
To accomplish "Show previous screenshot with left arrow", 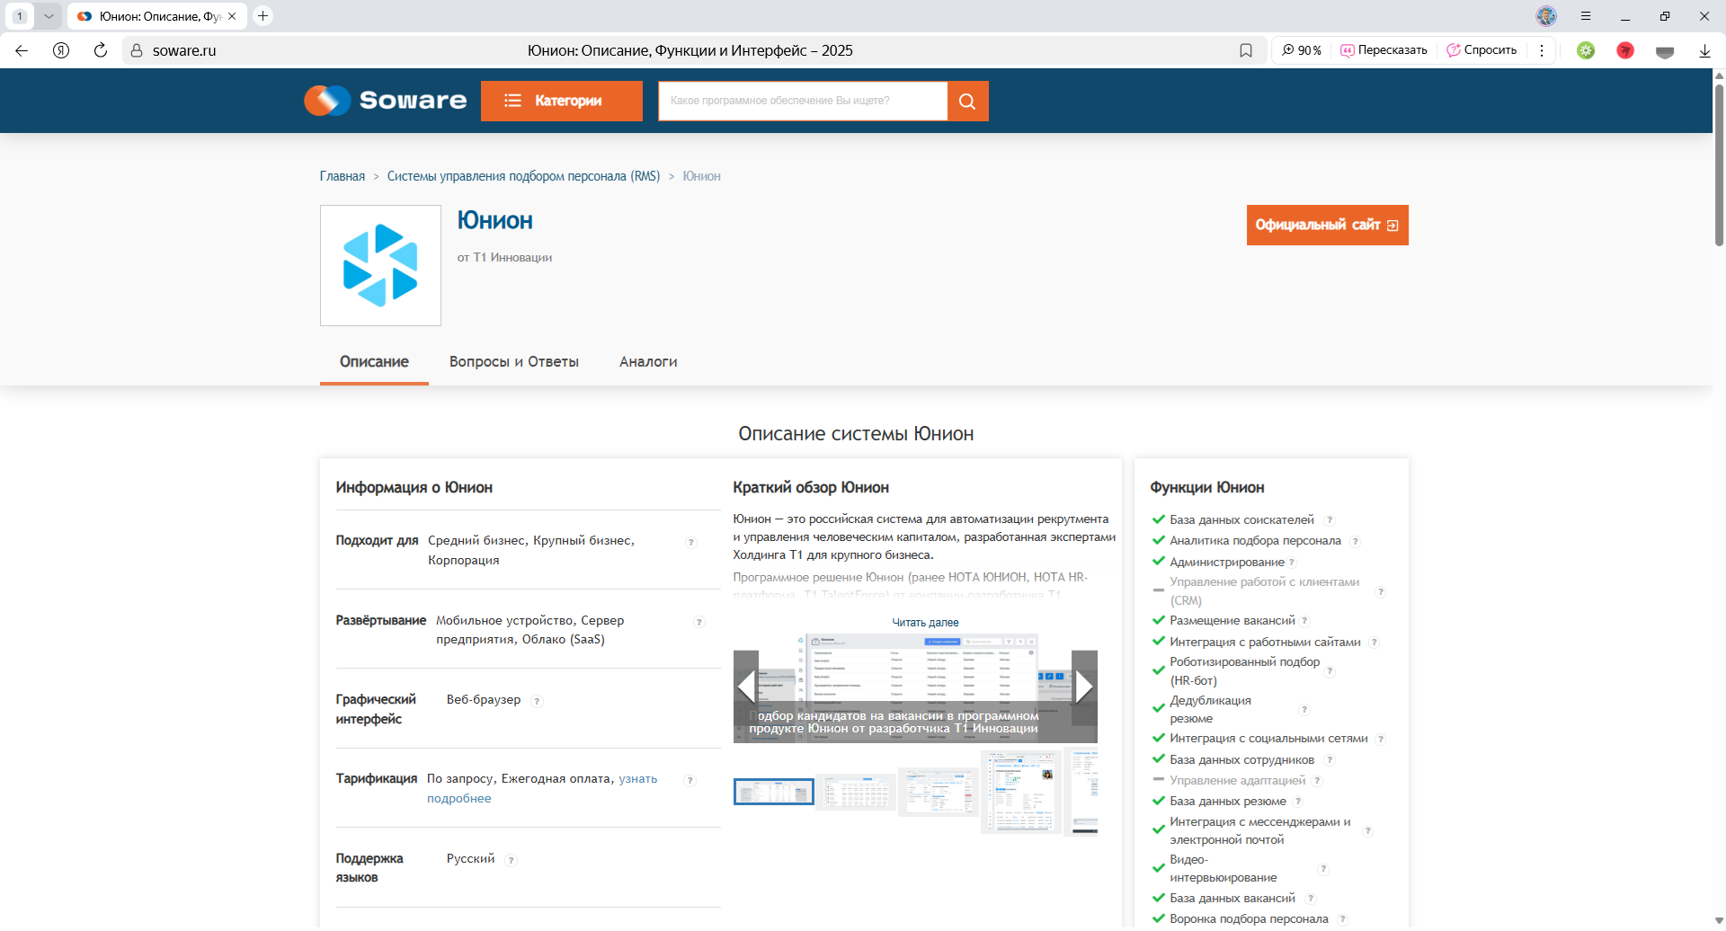I will coord(746,687).
